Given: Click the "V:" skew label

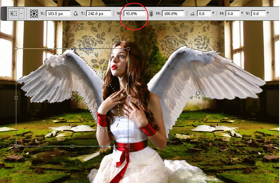Looking at the screenshot, I should [248, 13].
